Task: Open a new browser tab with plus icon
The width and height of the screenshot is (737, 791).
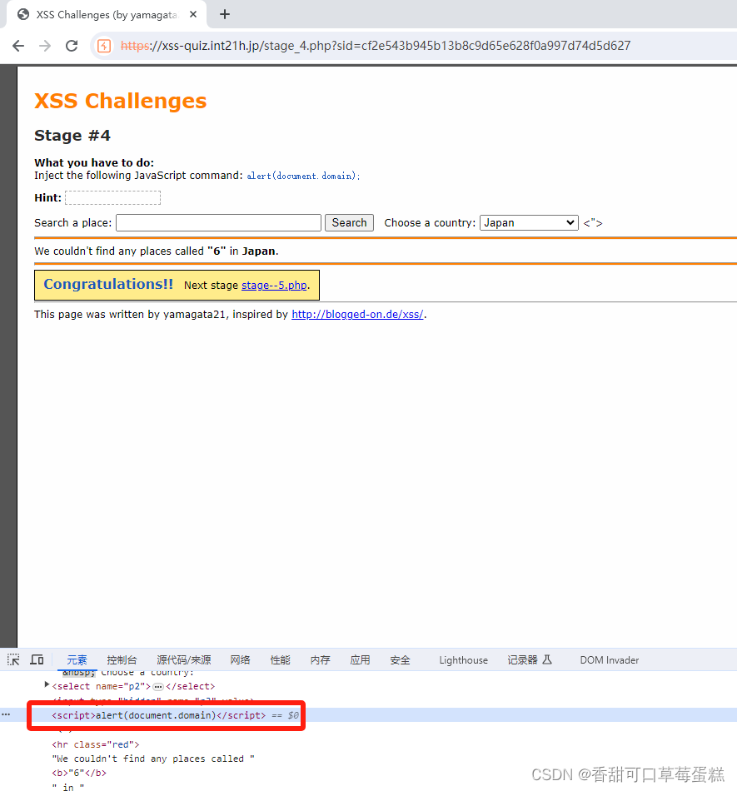Action: click(225, 14)
